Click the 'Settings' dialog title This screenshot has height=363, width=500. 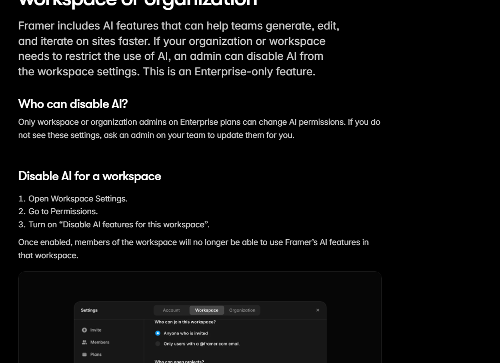(89, 310)
